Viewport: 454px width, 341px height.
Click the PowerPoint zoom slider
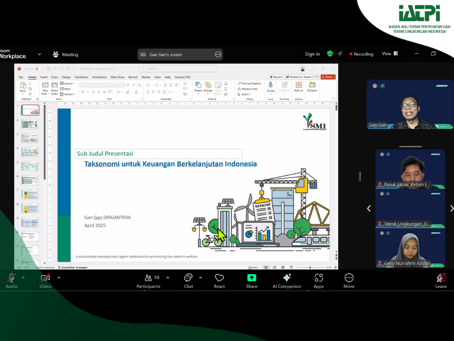(310, 267)
